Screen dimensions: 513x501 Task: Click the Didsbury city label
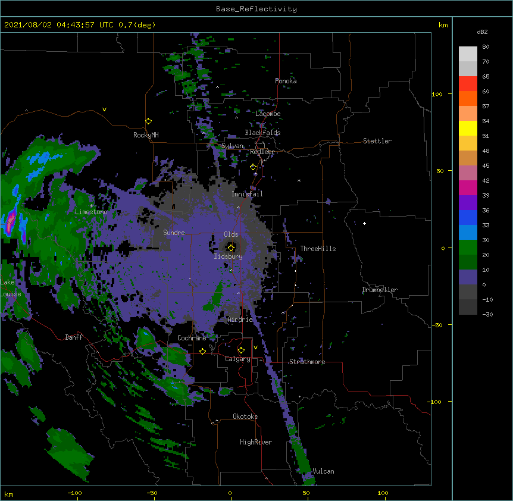pos(228,256)
